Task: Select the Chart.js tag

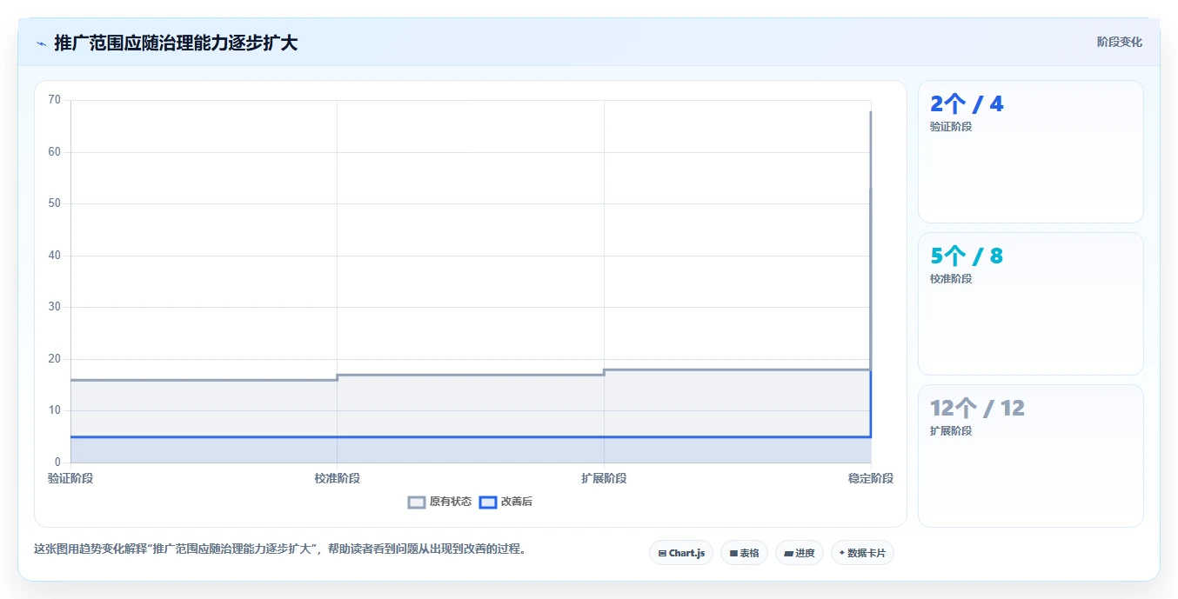Action: click(x=681, y=553)
